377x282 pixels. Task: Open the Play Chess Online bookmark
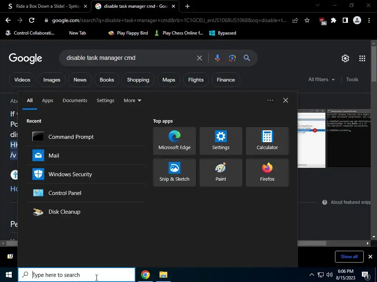179,33
